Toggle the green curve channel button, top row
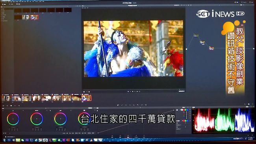 [x=186, y=110]
